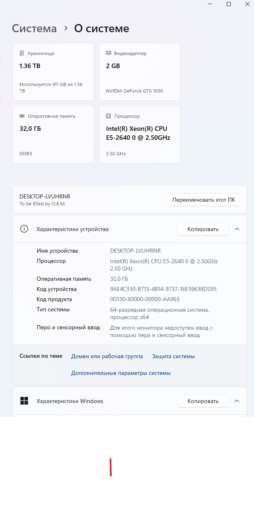Click the device specifications info icon
Screen dimensions: 254x511
coord(24,229)
